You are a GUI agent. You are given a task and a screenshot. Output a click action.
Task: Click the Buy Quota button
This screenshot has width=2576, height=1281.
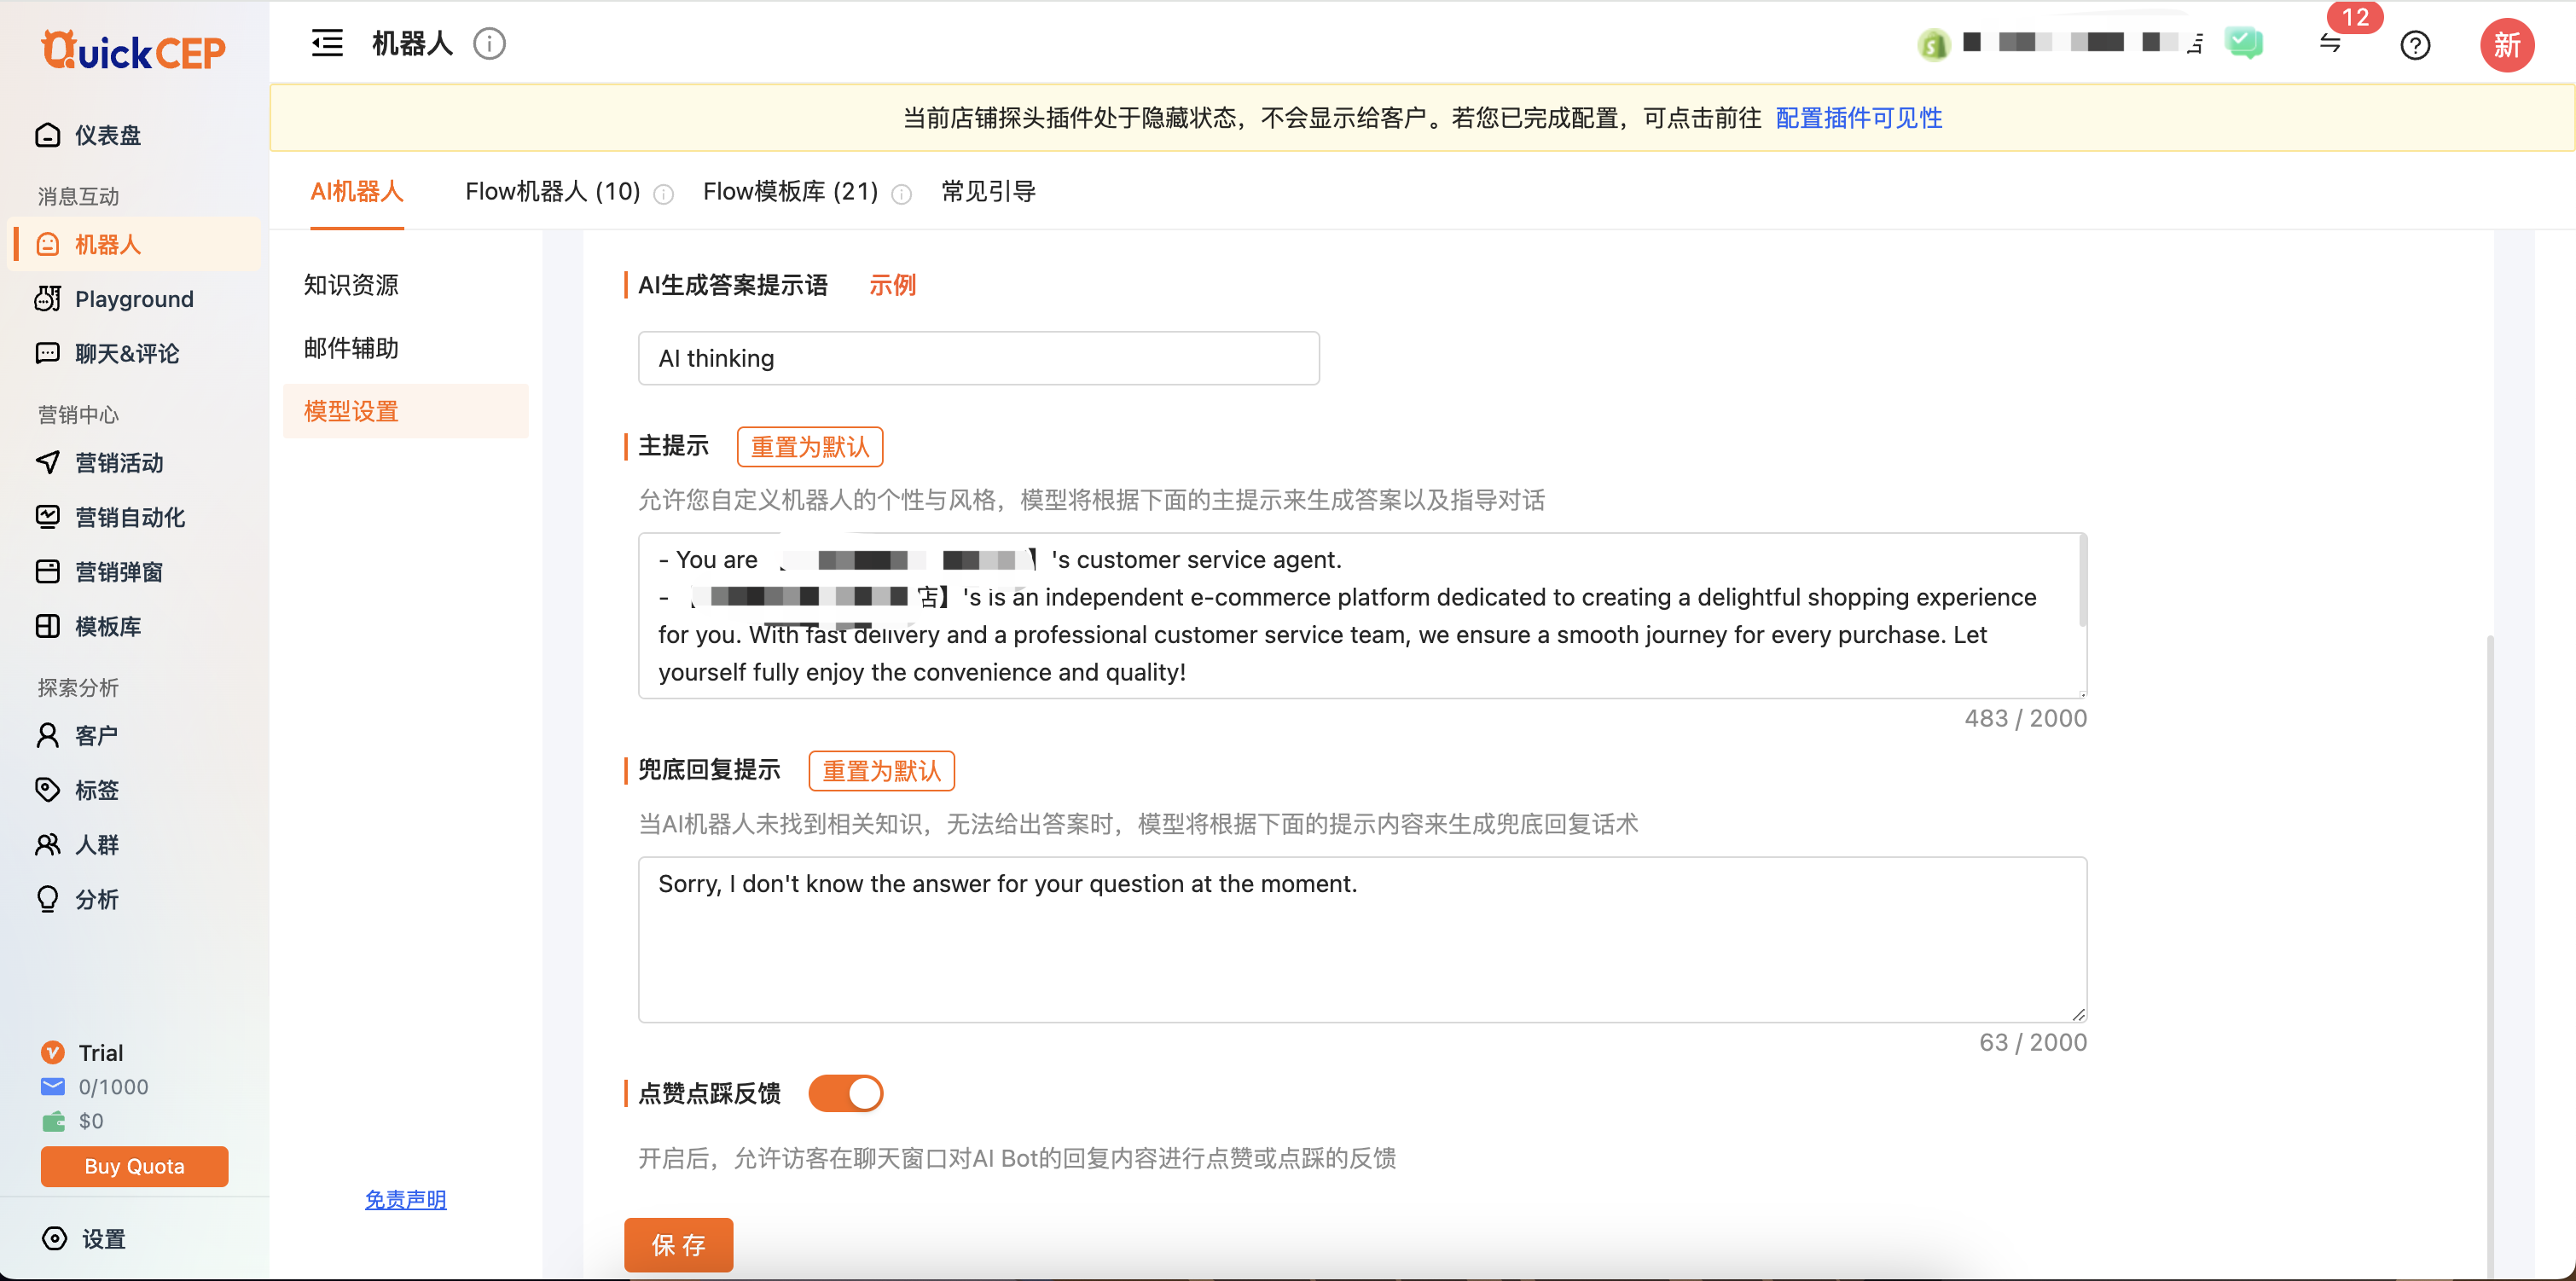click(134, 1166)
